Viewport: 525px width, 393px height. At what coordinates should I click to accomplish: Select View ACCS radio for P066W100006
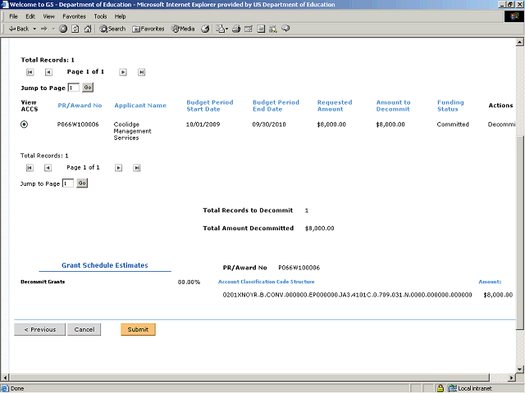point(24,124)
